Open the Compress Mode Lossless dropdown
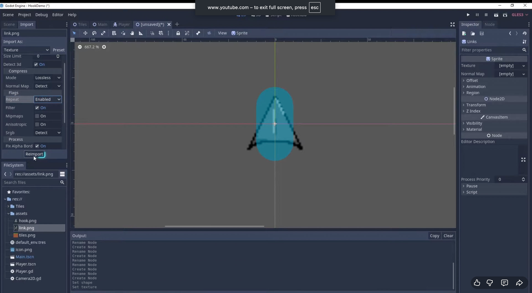The height and width of the screenshot is (293, 532). tap(48, 78)
